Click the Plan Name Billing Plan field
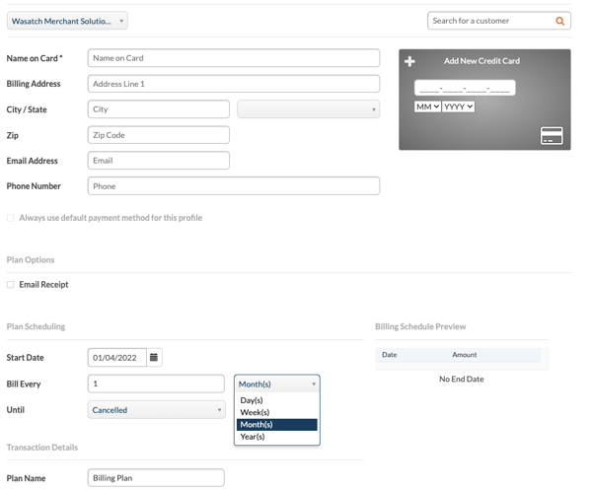Viewport: 592px width, 491px height. pos(156,478)
